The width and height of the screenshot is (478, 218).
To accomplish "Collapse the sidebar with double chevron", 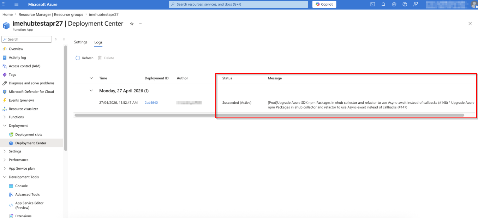I will pyautogui.click(x=64, y=40).
